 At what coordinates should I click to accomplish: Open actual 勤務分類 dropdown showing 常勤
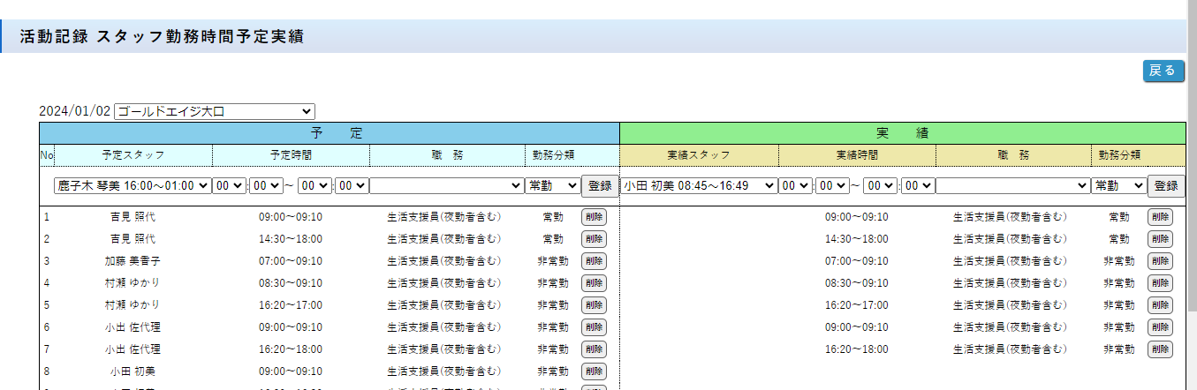[1118, 185]
